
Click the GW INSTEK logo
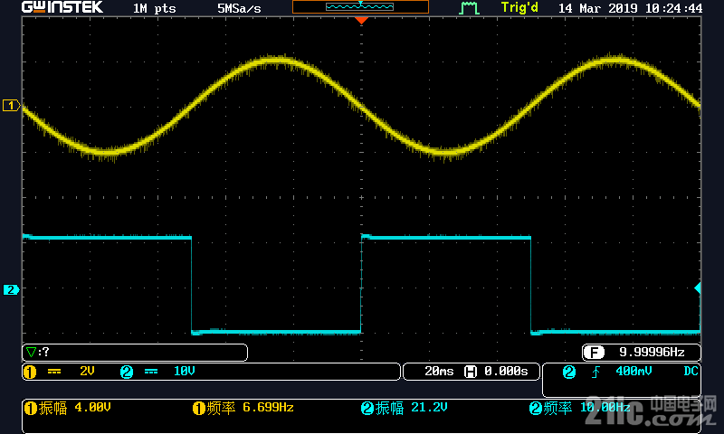[62, 7]
